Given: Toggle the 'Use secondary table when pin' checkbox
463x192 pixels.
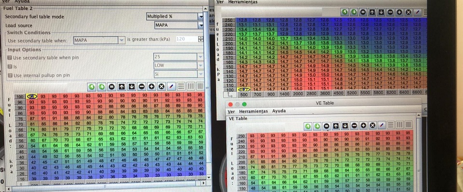Looking at the screenshot, I should click(10, 58).
